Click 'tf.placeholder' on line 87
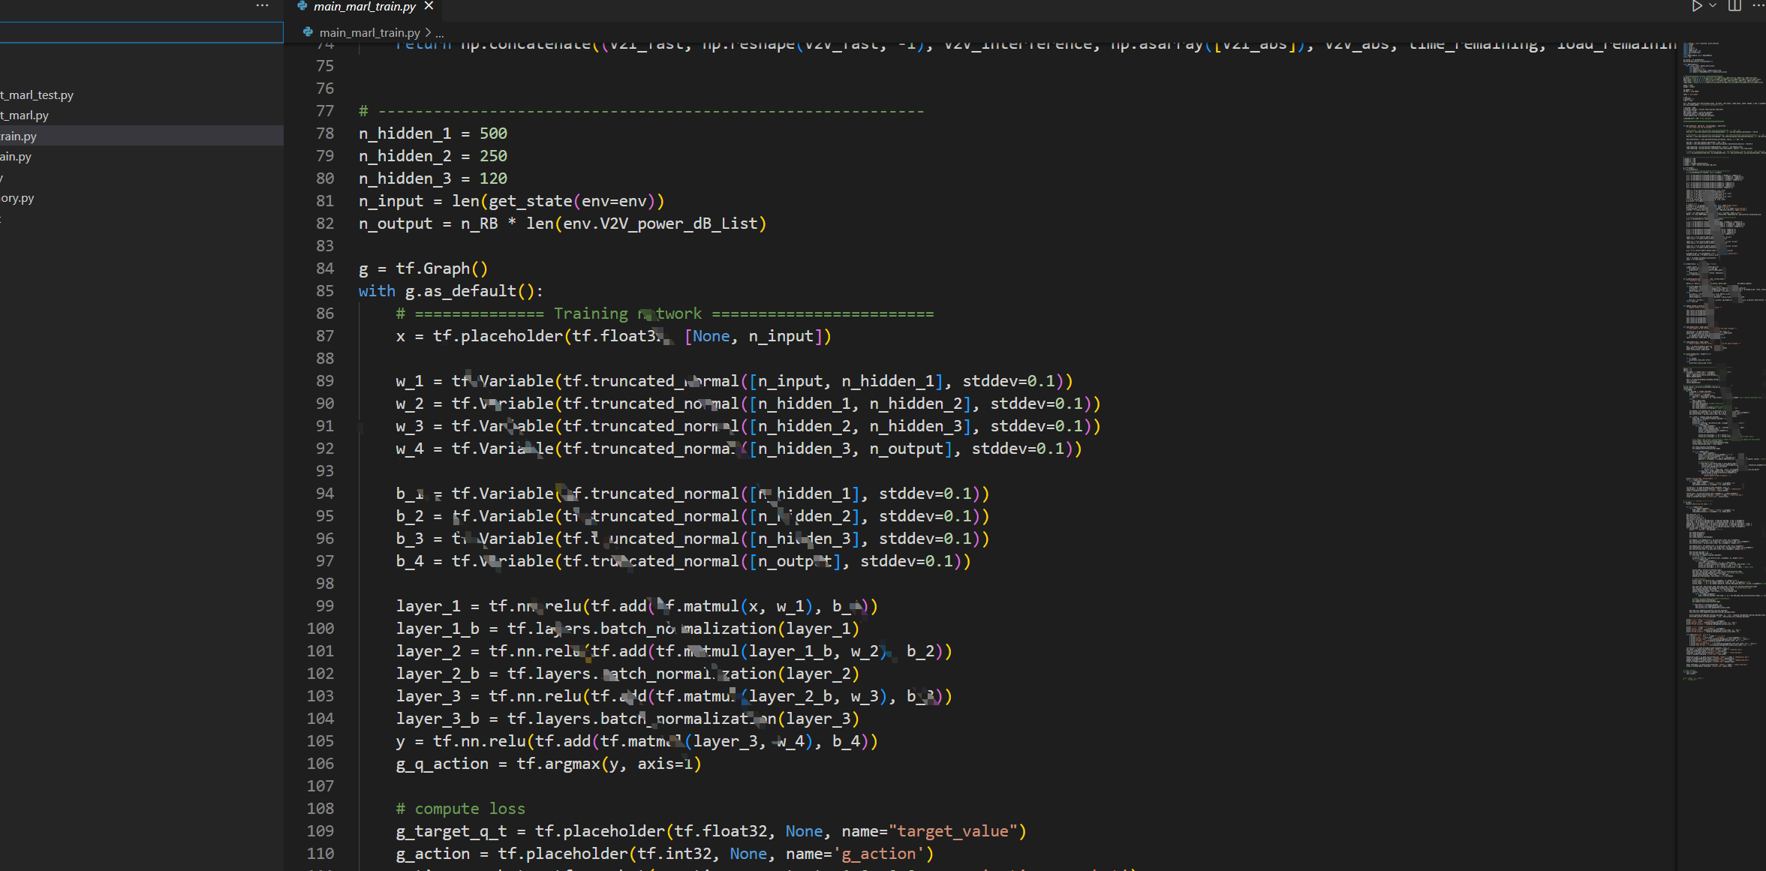Viewport: 1766px width, 871px height. (x=498, y=336)
